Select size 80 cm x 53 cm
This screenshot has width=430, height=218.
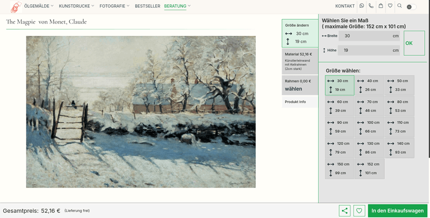(399, 106)
